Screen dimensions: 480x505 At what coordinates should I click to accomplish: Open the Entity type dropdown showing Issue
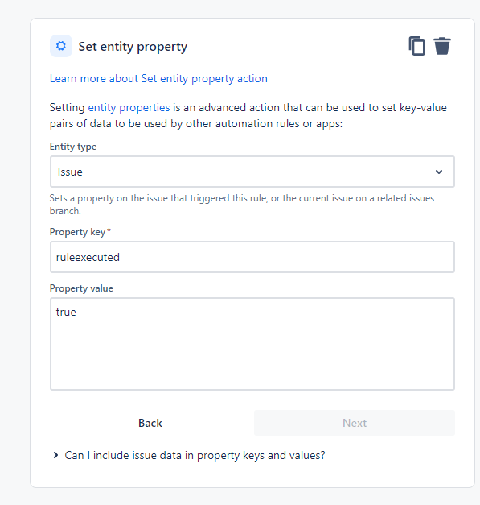click(x=252, y=172)
